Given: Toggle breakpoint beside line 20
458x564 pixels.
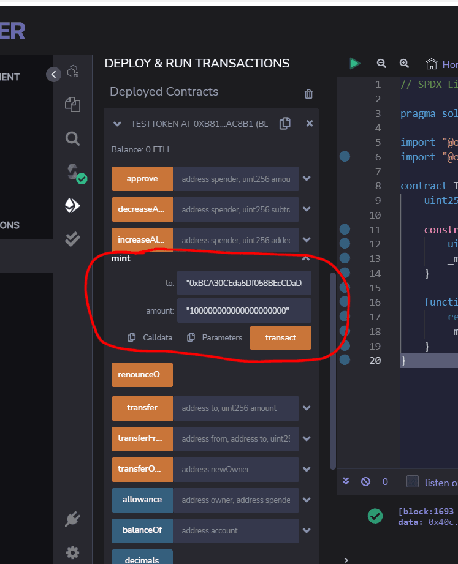Looking at the screenshot, I should (345, 359).
